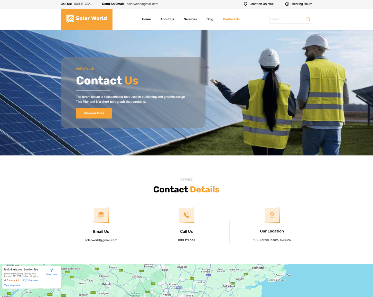Click the Our Location pin icon

(272, 215)
